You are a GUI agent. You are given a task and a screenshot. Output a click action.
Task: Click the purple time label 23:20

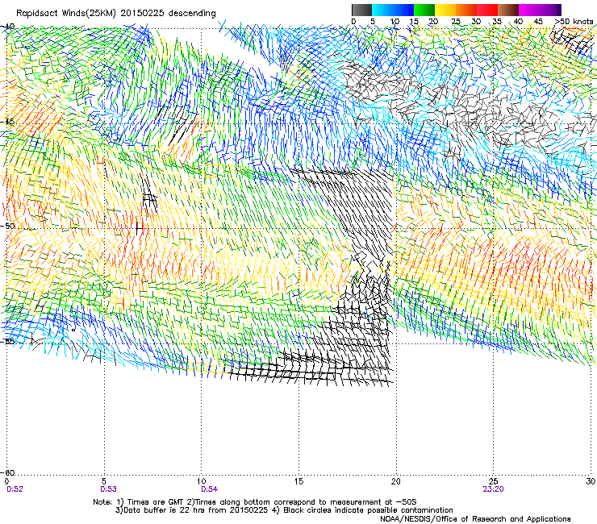coord(494,489)
